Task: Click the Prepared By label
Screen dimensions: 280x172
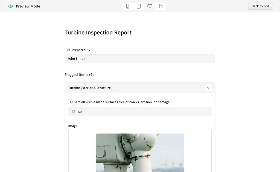Action: coord(81,50)
